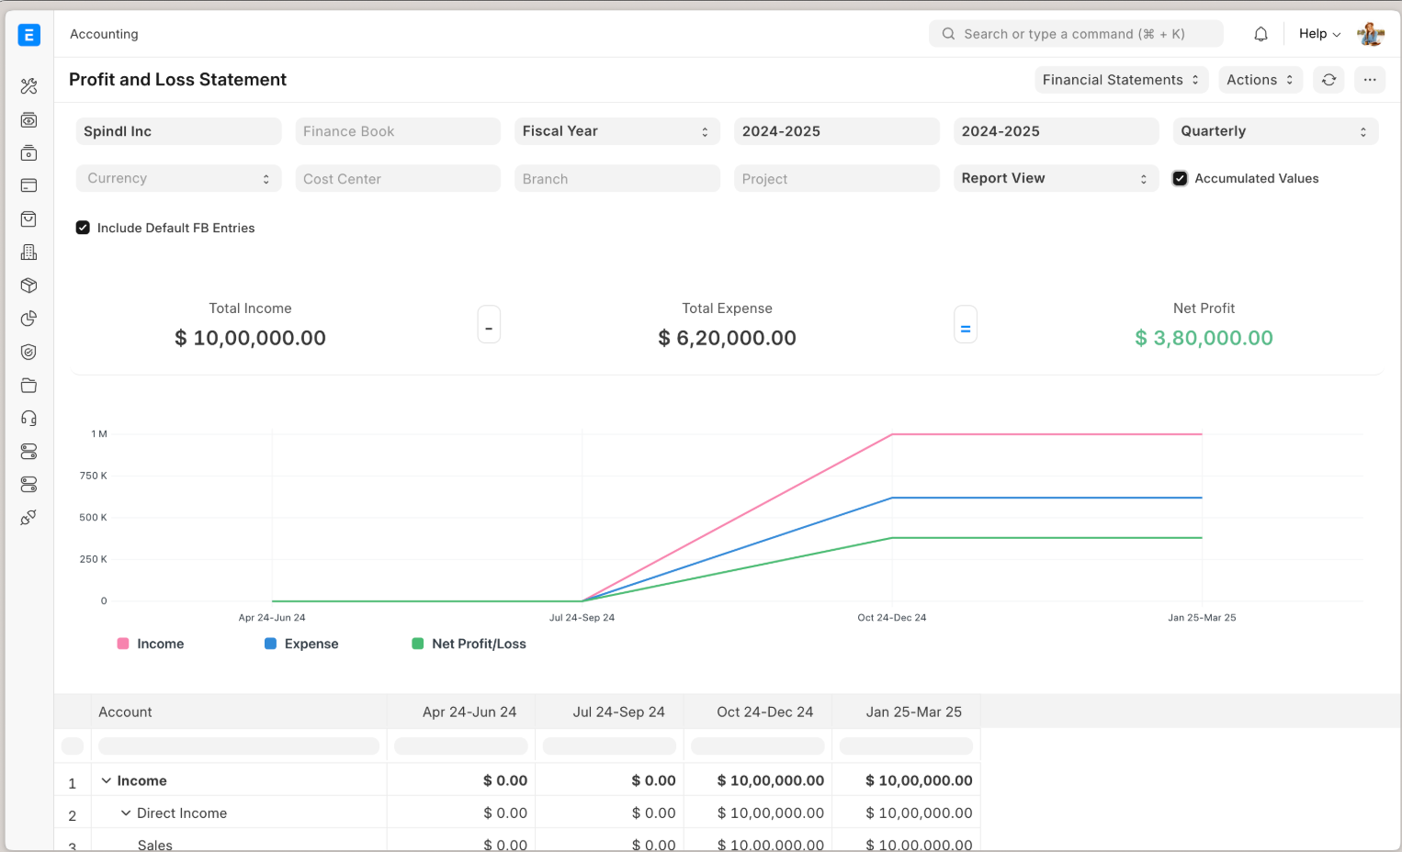Click the pink Income legend swatch
This screenshot has height=852, width=1402.
coord(123,644)
